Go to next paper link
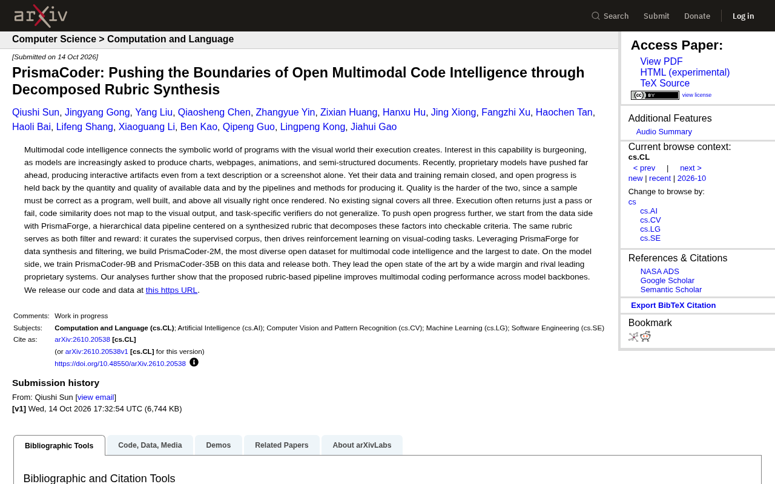Screen dimensions: 775x484 coord(691,168)
